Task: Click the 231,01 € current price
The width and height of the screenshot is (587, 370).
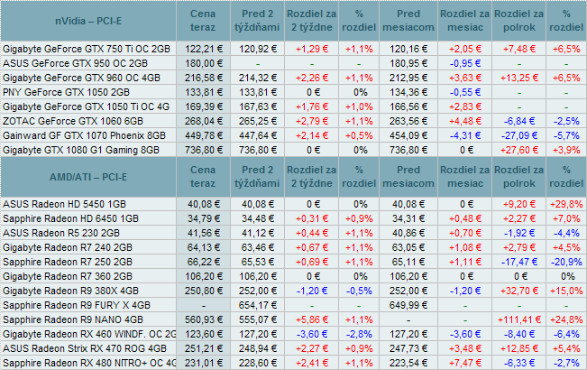Action: point(203,363)
